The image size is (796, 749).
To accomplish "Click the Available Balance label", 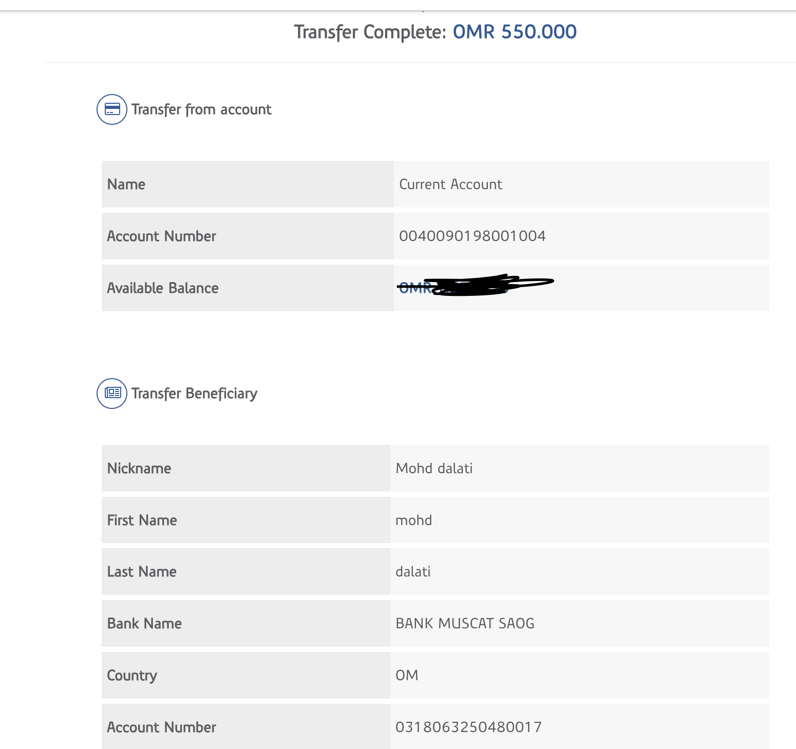I will coord(163,288).
